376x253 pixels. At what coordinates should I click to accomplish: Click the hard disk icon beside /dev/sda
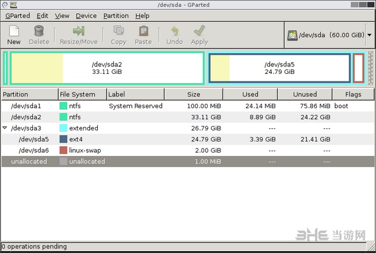click(x=292, y=35)
